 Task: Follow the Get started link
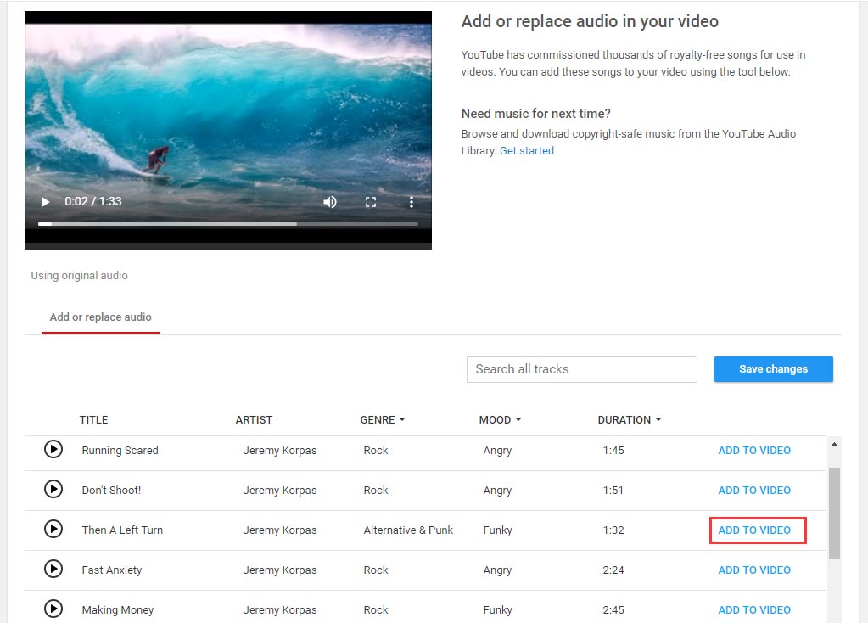[x=526, y=150]
